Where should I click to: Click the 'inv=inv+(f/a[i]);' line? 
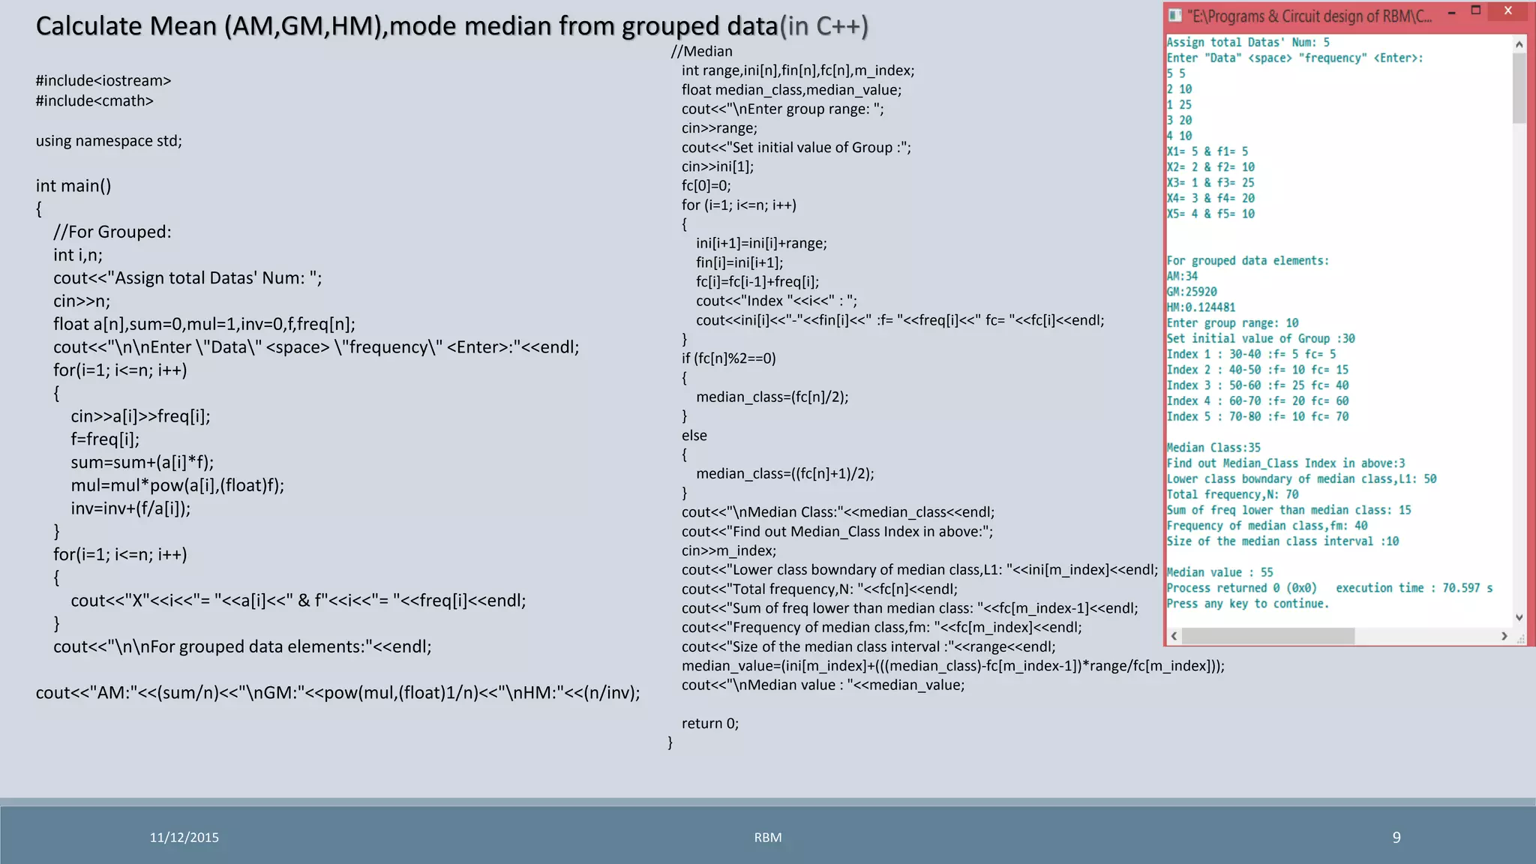click(x=131, y=508)
